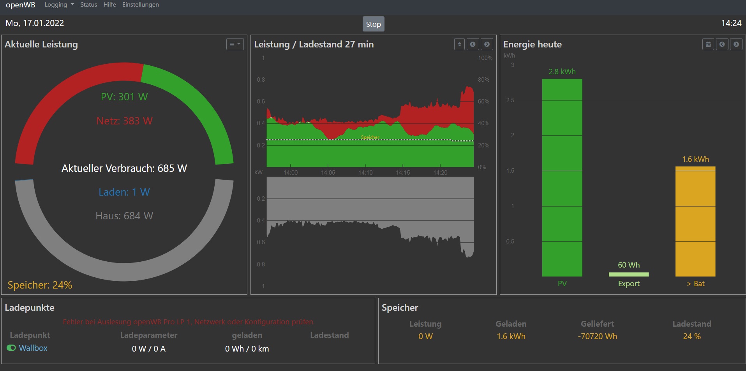Image resolution: width=746 pixels, height=371 pixels.
Task: Go to previous time in Leistung graph
Action: click(x=473, y=44)
